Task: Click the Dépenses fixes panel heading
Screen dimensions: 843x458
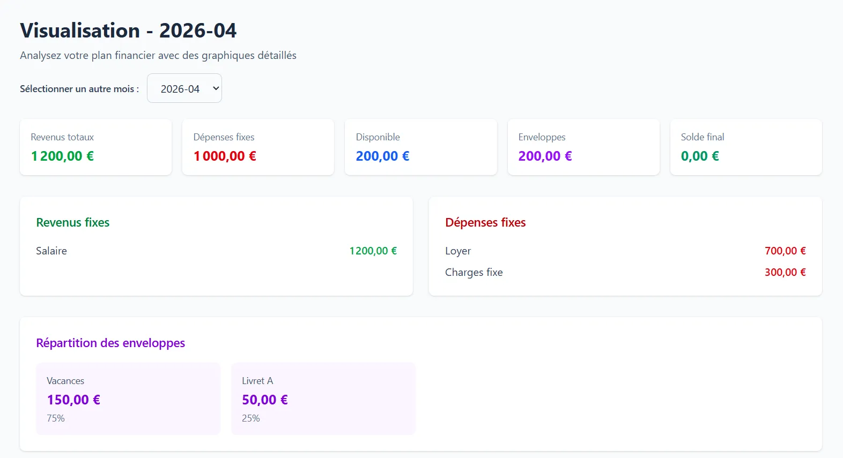Action: (x=485, y=222)
